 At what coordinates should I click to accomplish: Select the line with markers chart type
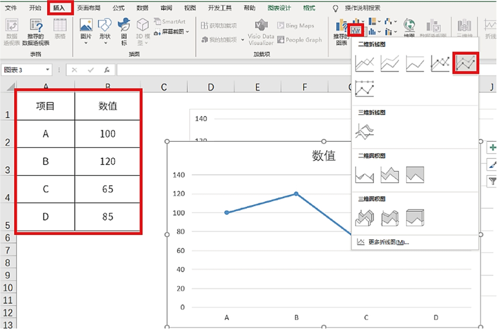(x=440, y=63)
